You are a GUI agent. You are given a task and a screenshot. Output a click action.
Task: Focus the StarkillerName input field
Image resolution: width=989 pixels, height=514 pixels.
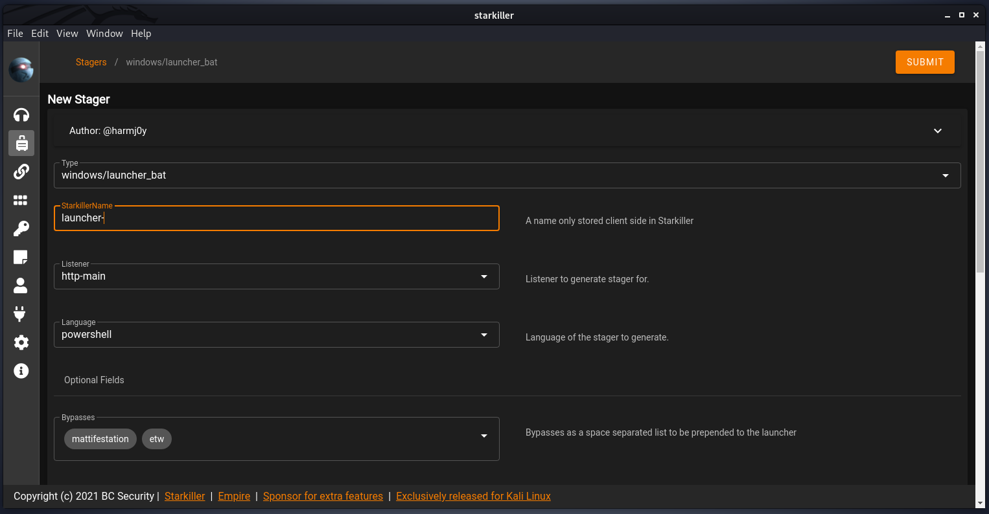pyautogui.click(x=277, y=218)
